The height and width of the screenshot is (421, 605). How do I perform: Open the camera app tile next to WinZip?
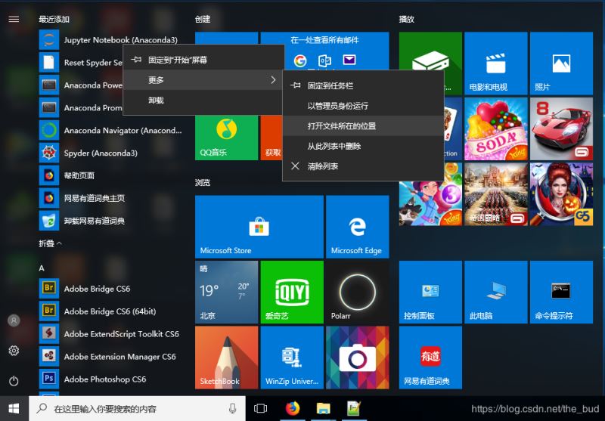(357, 358)
